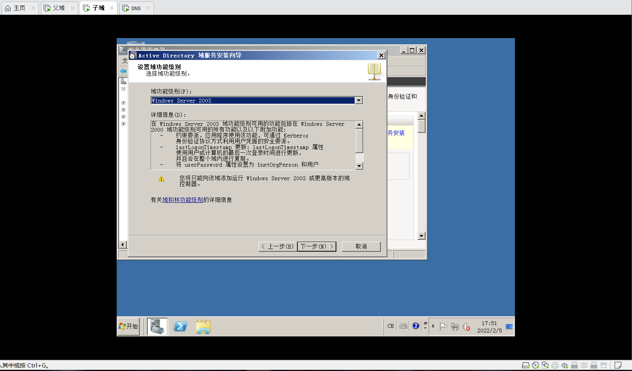Click the camera device icon in VMware bar
The image size is (632, 371).
pyautogui.click(x=584, y=365)
